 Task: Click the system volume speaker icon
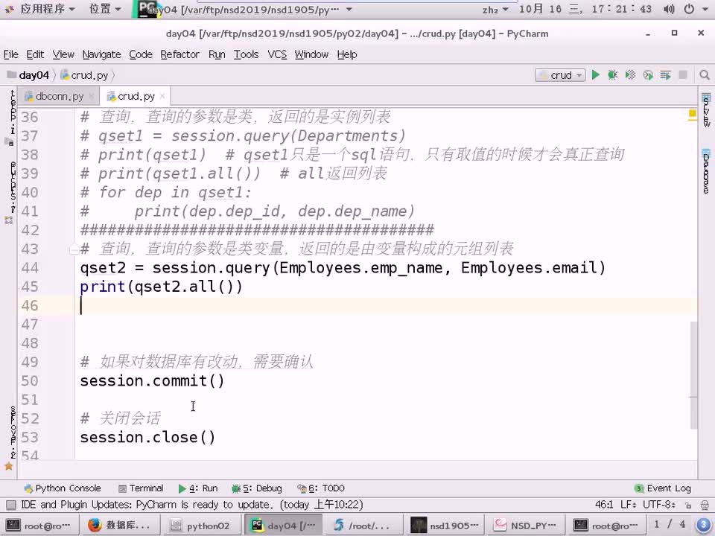coord(669,9)
